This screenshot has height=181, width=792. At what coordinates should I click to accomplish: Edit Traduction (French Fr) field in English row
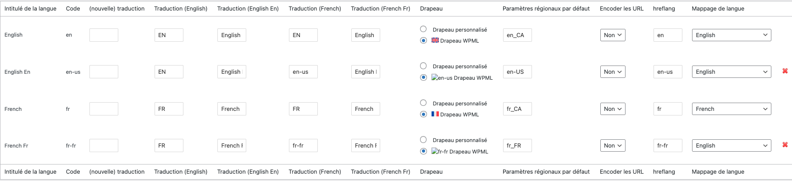[366, 35]
